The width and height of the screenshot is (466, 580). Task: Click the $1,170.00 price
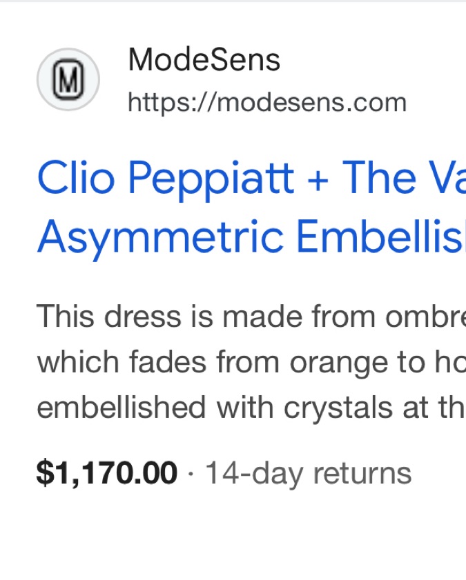click(106, 473)
